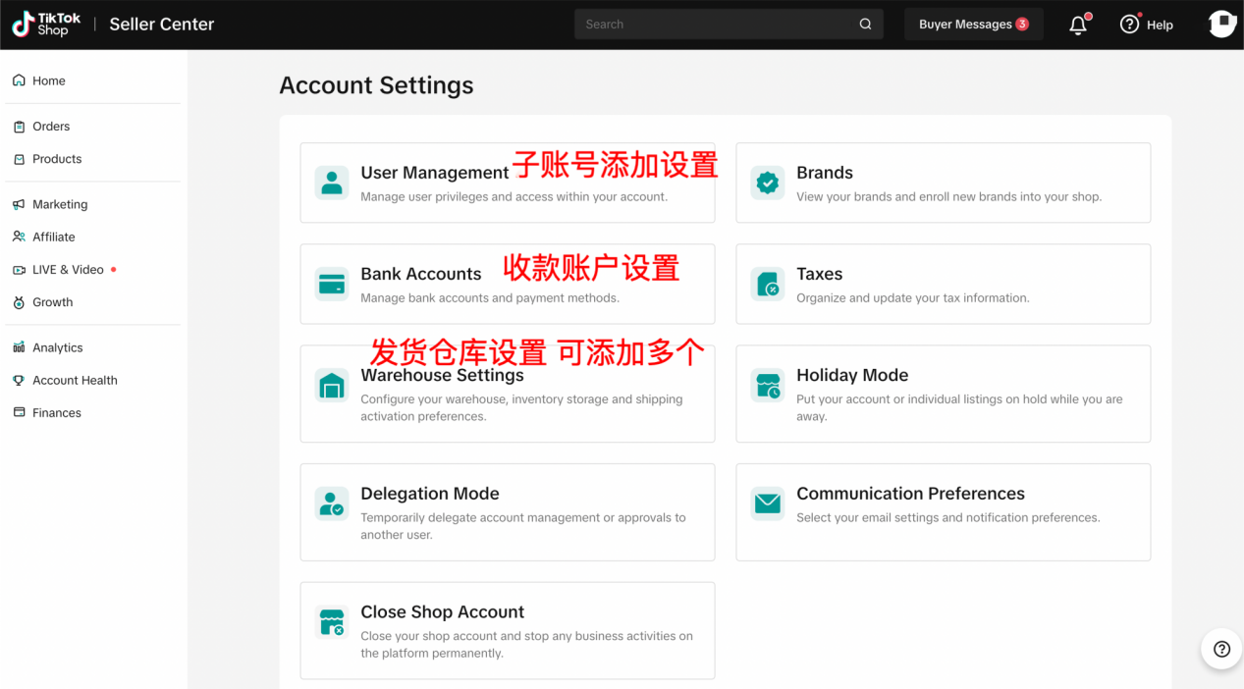
Task: Click the Help link in header
Action: pos(1147,25)
